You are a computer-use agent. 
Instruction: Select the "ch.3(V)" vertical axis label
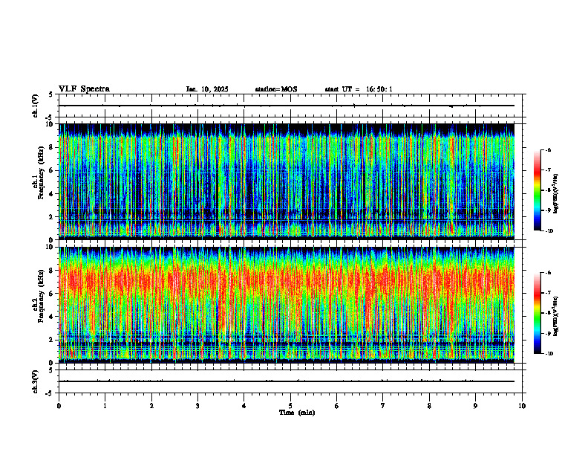pyautogui.click(x=35, y=381)
